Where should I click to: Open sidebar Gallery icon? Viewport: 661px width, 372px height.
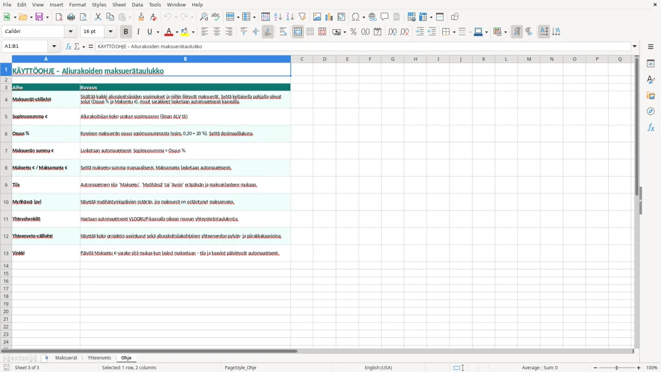651,95
